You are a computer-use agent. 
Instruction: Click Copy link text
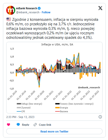[x=45, y=125]
